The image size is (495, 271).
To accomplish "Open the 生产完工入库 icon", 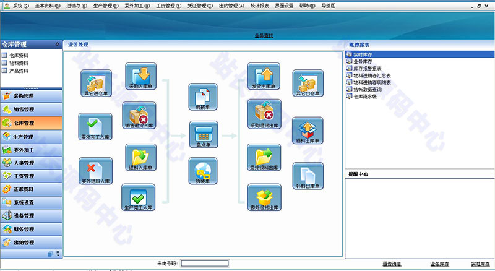I will click(x=138, y=197).
